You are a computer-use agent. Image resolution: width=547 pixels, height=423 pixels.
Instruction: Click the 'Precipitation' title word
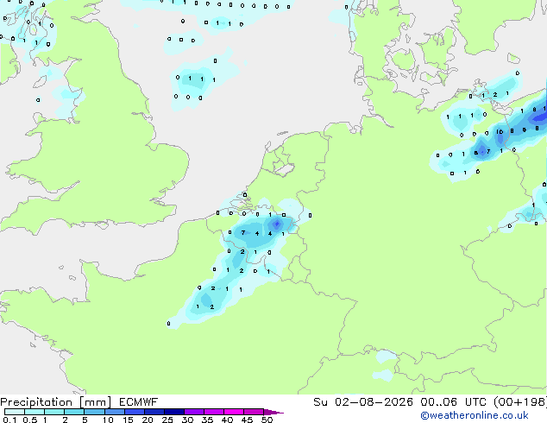coord(36,402)
